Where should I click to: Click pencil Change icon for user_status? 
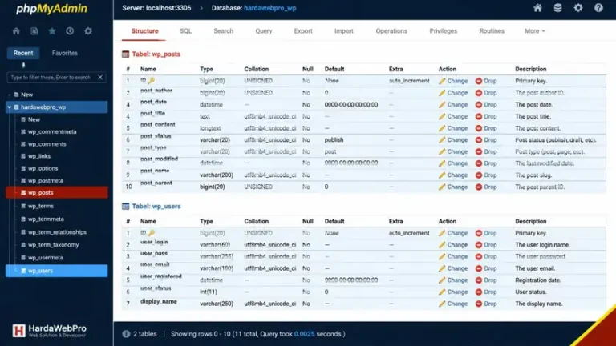point(442,292)
